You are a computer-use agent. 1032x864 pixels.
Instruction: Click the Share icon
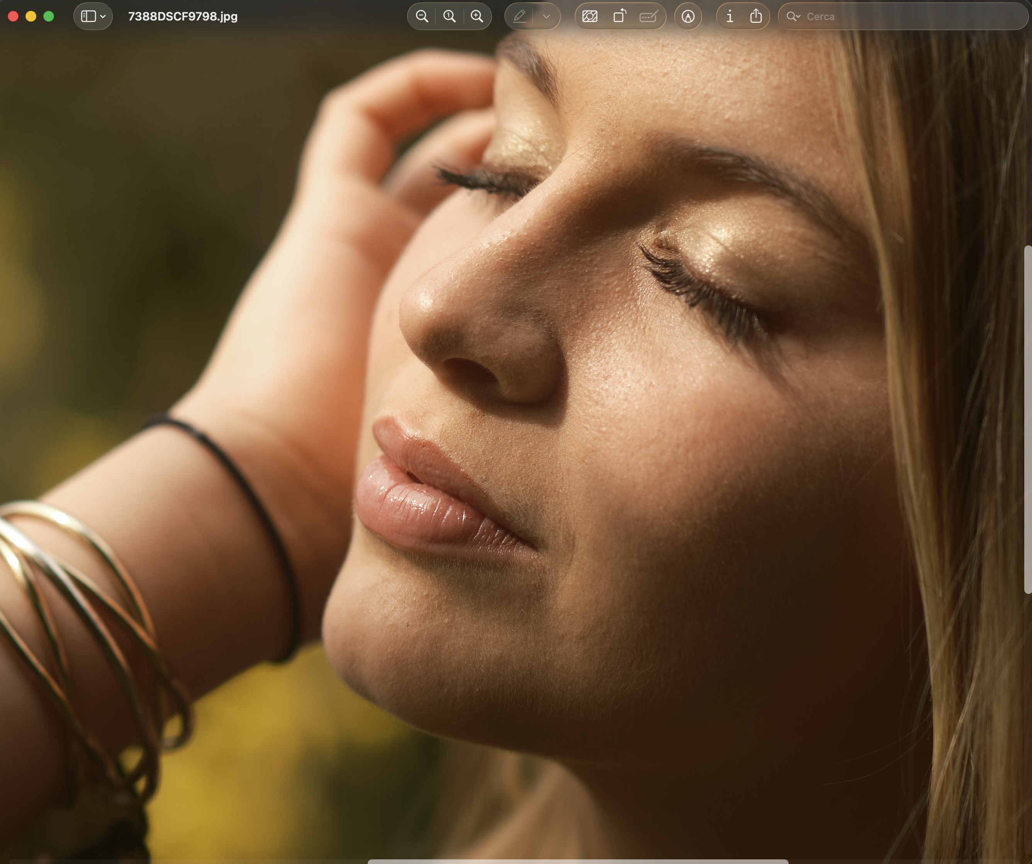[756, 16]
